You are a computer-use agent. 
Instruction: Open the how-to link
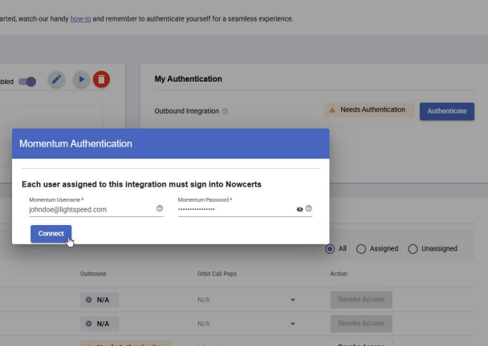(x=80, y=18)
